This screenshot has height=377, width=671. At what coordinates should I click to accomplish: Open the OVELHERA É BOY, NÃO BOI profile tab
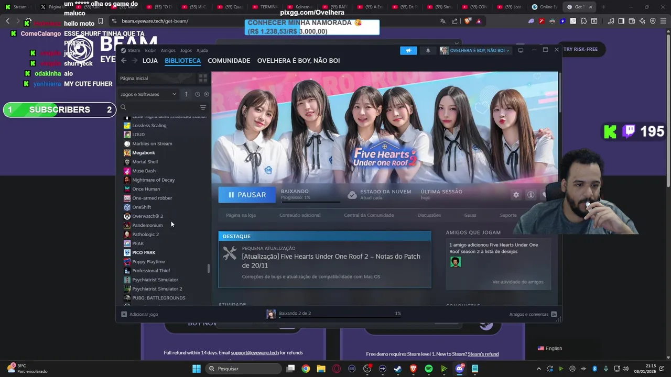(x=298, y=61)
